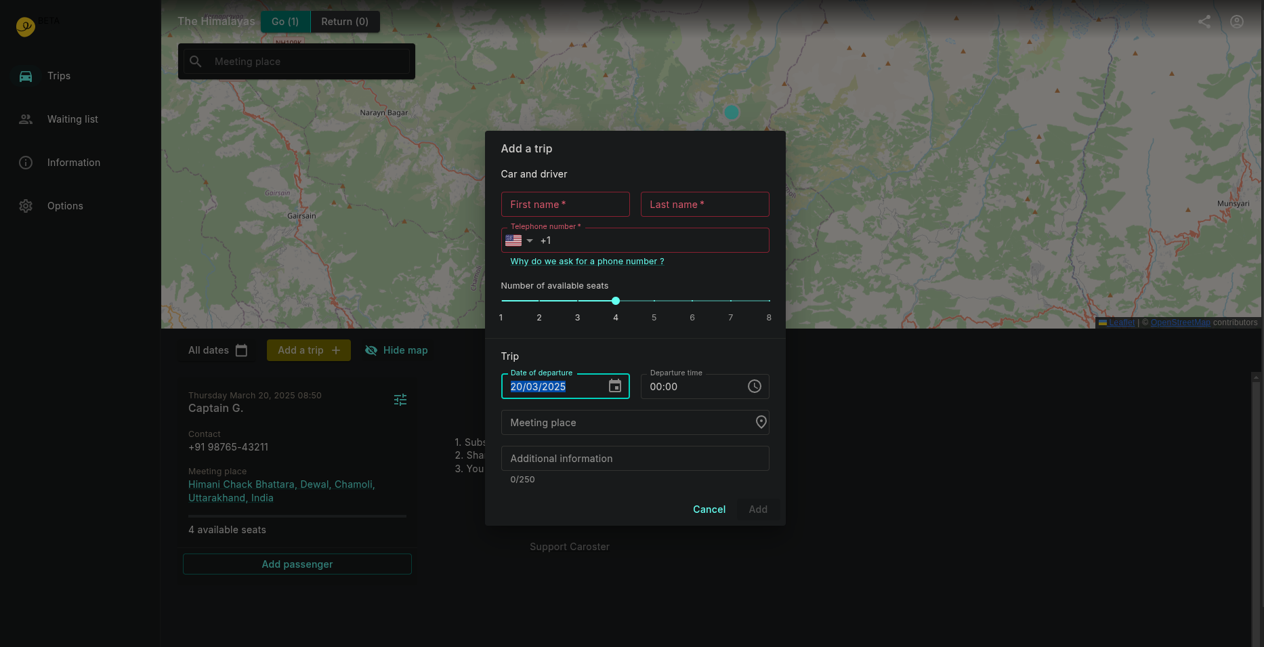Click the Captain G. driver name

click(x=215, y=409)
